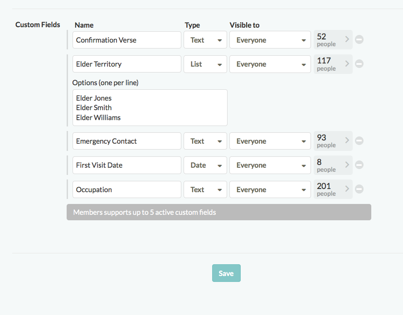Screen dimensions: 403x315
Task: Open Visible to dropdown for Confirmation Verse
Action: pos(270,40)
